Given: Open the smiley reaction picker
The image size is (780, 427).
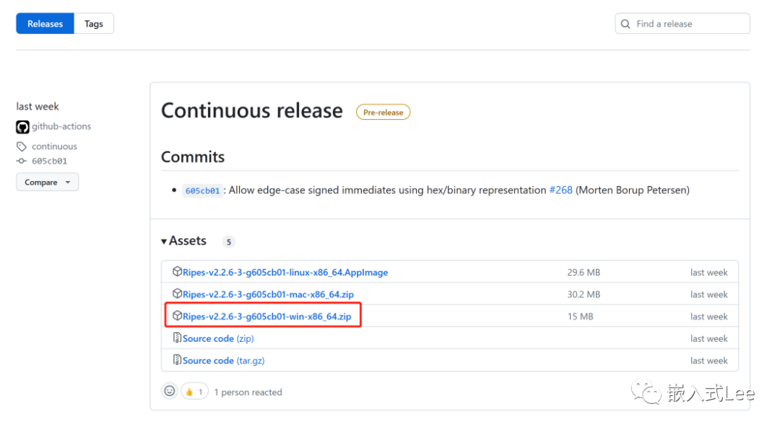Looking at the screenshot, I should (x=170, y=391).
